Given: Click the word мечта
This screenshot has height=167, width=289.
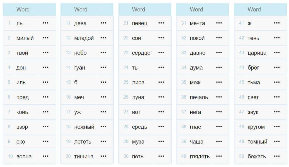Looking at the screenshot, I should (197, 23).
